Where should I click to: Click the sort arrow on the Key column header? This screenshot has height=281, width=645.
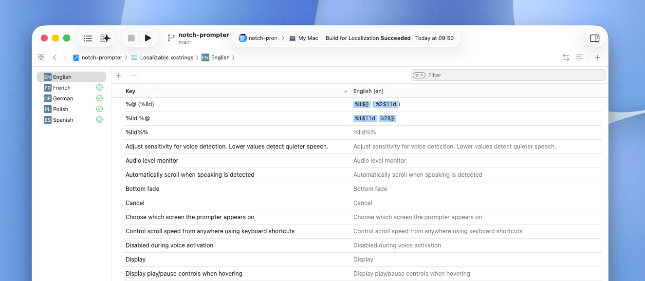(346, 91)
